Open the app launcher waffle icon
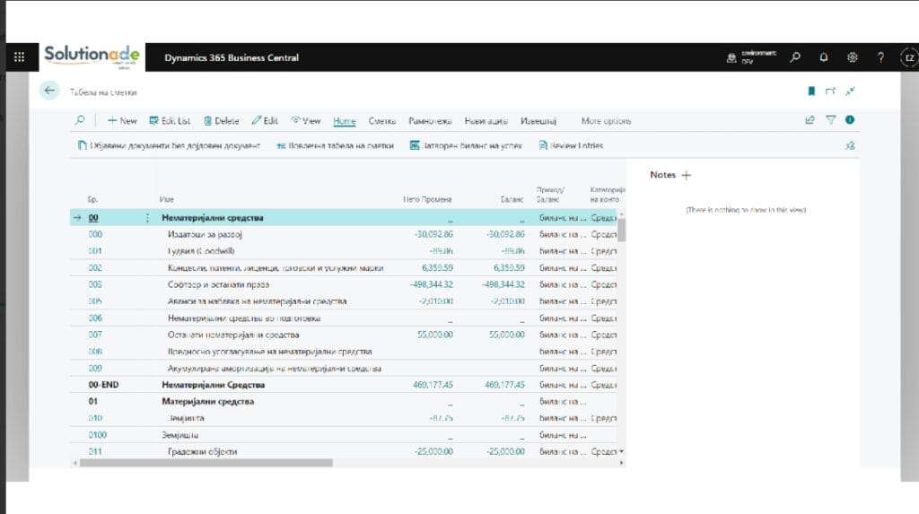919x514 pixels. pos(19,57)
